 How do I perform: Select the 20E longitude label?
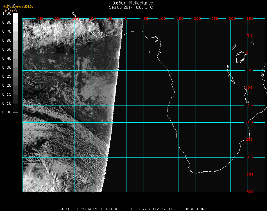197,19
